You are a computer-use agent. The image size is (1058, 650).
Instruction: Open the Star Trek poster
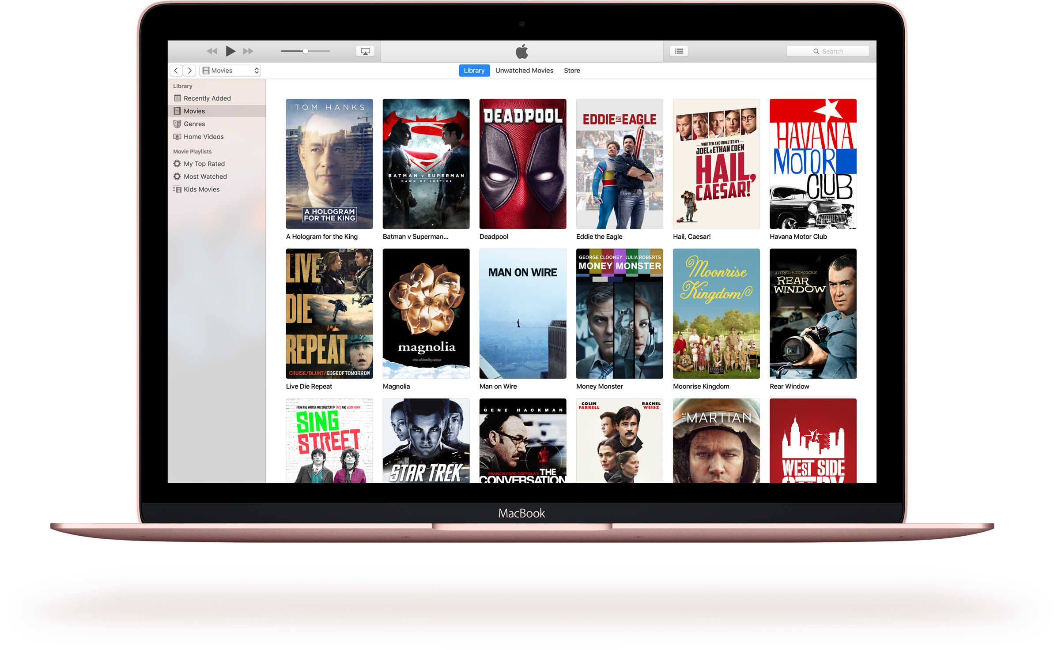tap(426, 441)
